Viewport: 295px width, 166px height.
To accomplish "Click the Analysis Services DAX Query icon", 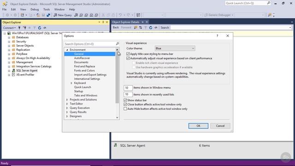I will pos(96,15).
